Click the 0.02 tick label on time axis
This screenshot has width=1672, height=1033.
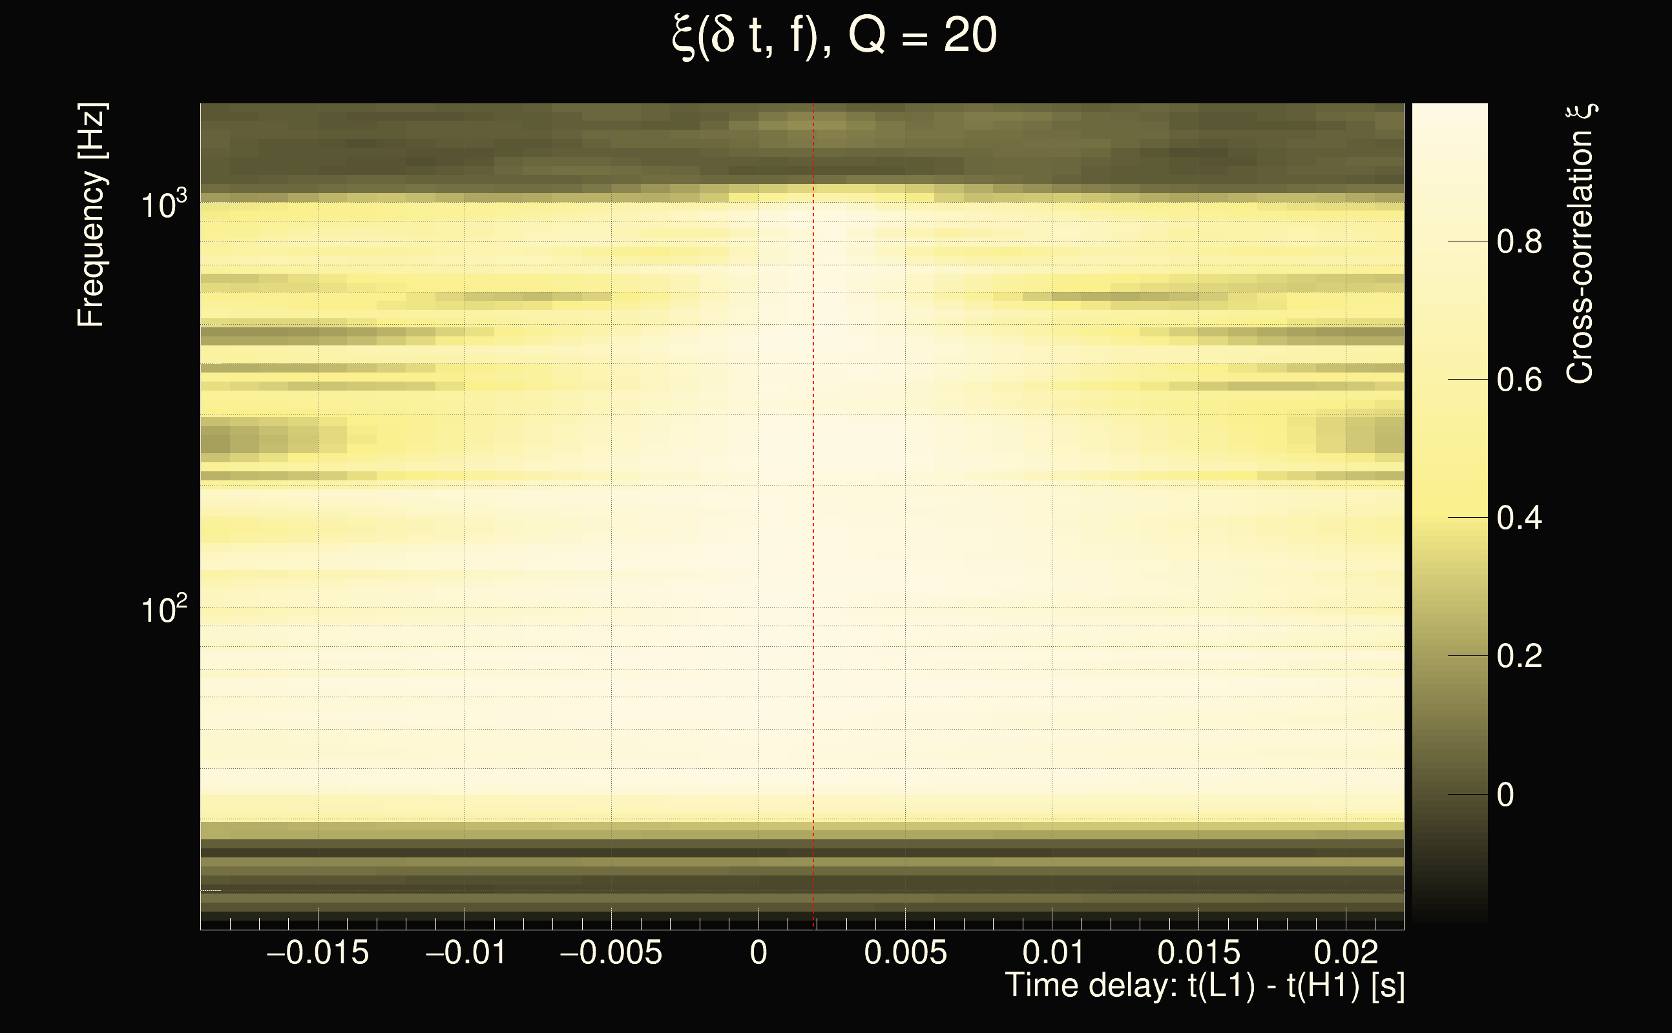tap(1345, 952)
